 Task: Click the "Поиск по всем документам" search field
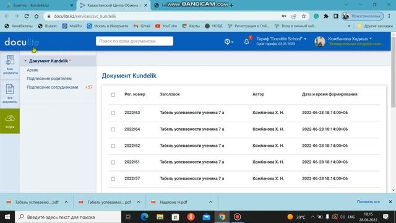(134, 41)
